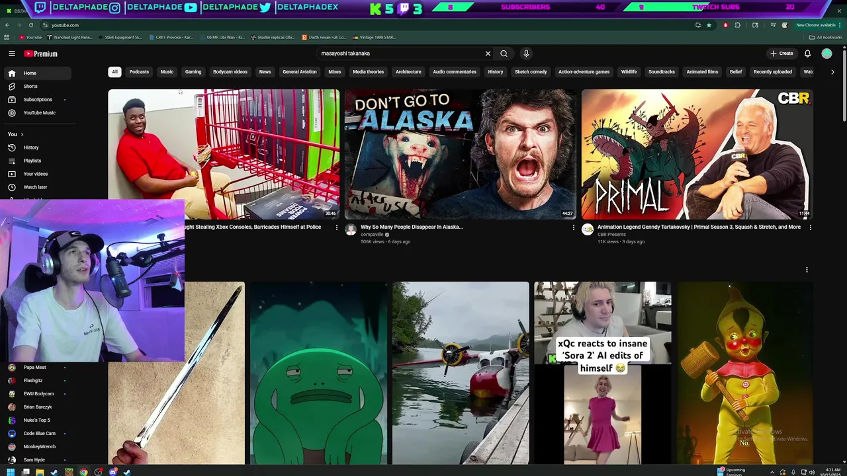The image size is (847, 476).
Task: Expand the You section chevron
Action: pyautogui.click(x=22, y=134)
